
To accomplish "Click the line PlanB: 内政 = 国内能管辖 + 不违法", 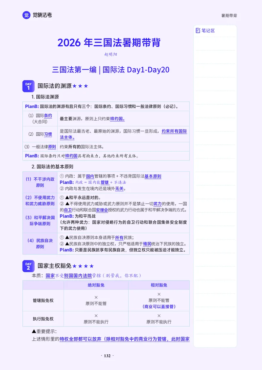I will pos(93,182).
